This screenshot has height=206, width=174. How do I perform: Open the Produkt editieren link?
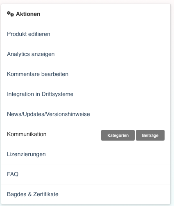tap(29, 34)
